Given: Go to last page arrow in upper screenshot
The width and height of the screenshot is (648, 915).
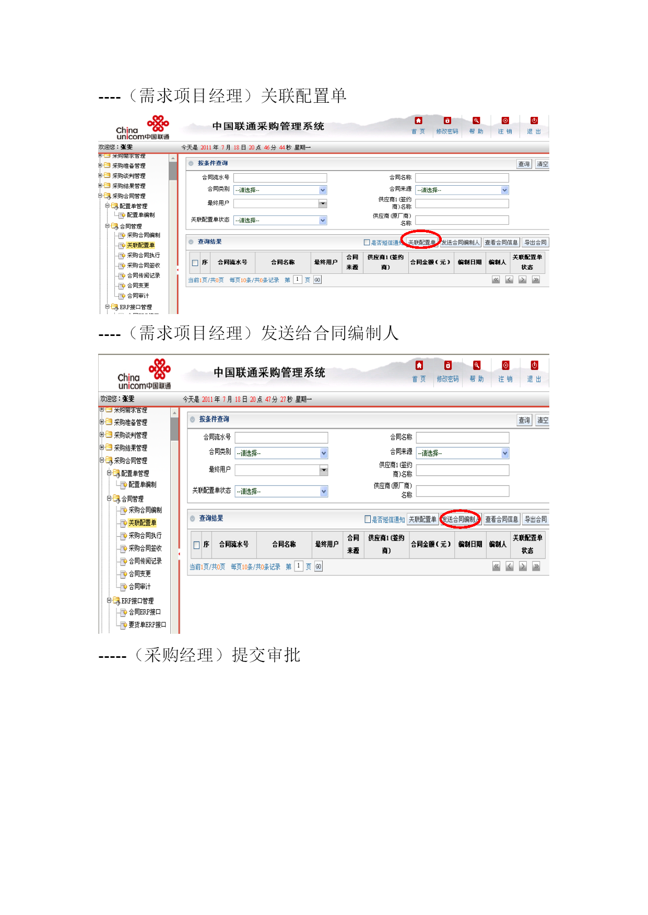Looking at the screenshot, I should (536, 280).
